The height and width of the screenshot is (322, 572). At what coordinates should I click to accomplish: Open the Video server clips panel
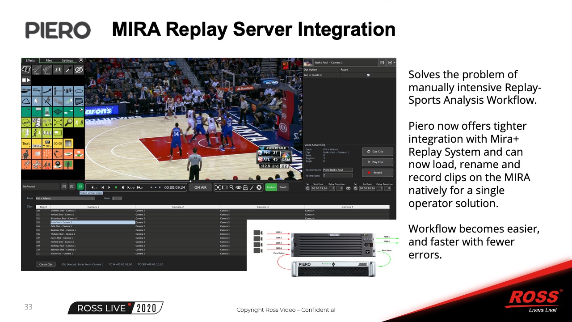[80, 186]
